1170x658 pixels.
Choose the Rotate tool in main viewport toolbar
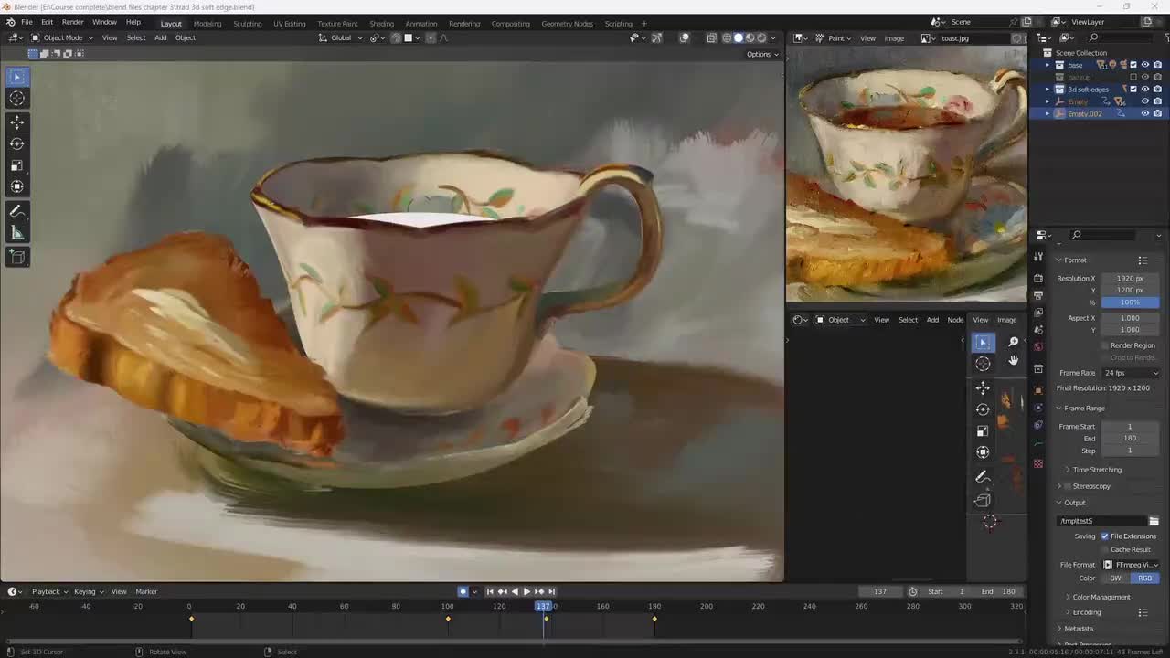[x=16, y=143]
